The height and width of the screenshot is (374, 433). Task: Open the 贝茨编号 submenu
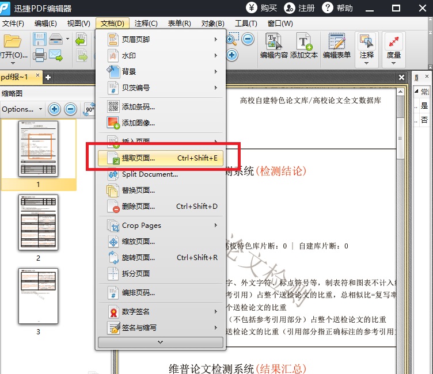[x=161, y=88]
